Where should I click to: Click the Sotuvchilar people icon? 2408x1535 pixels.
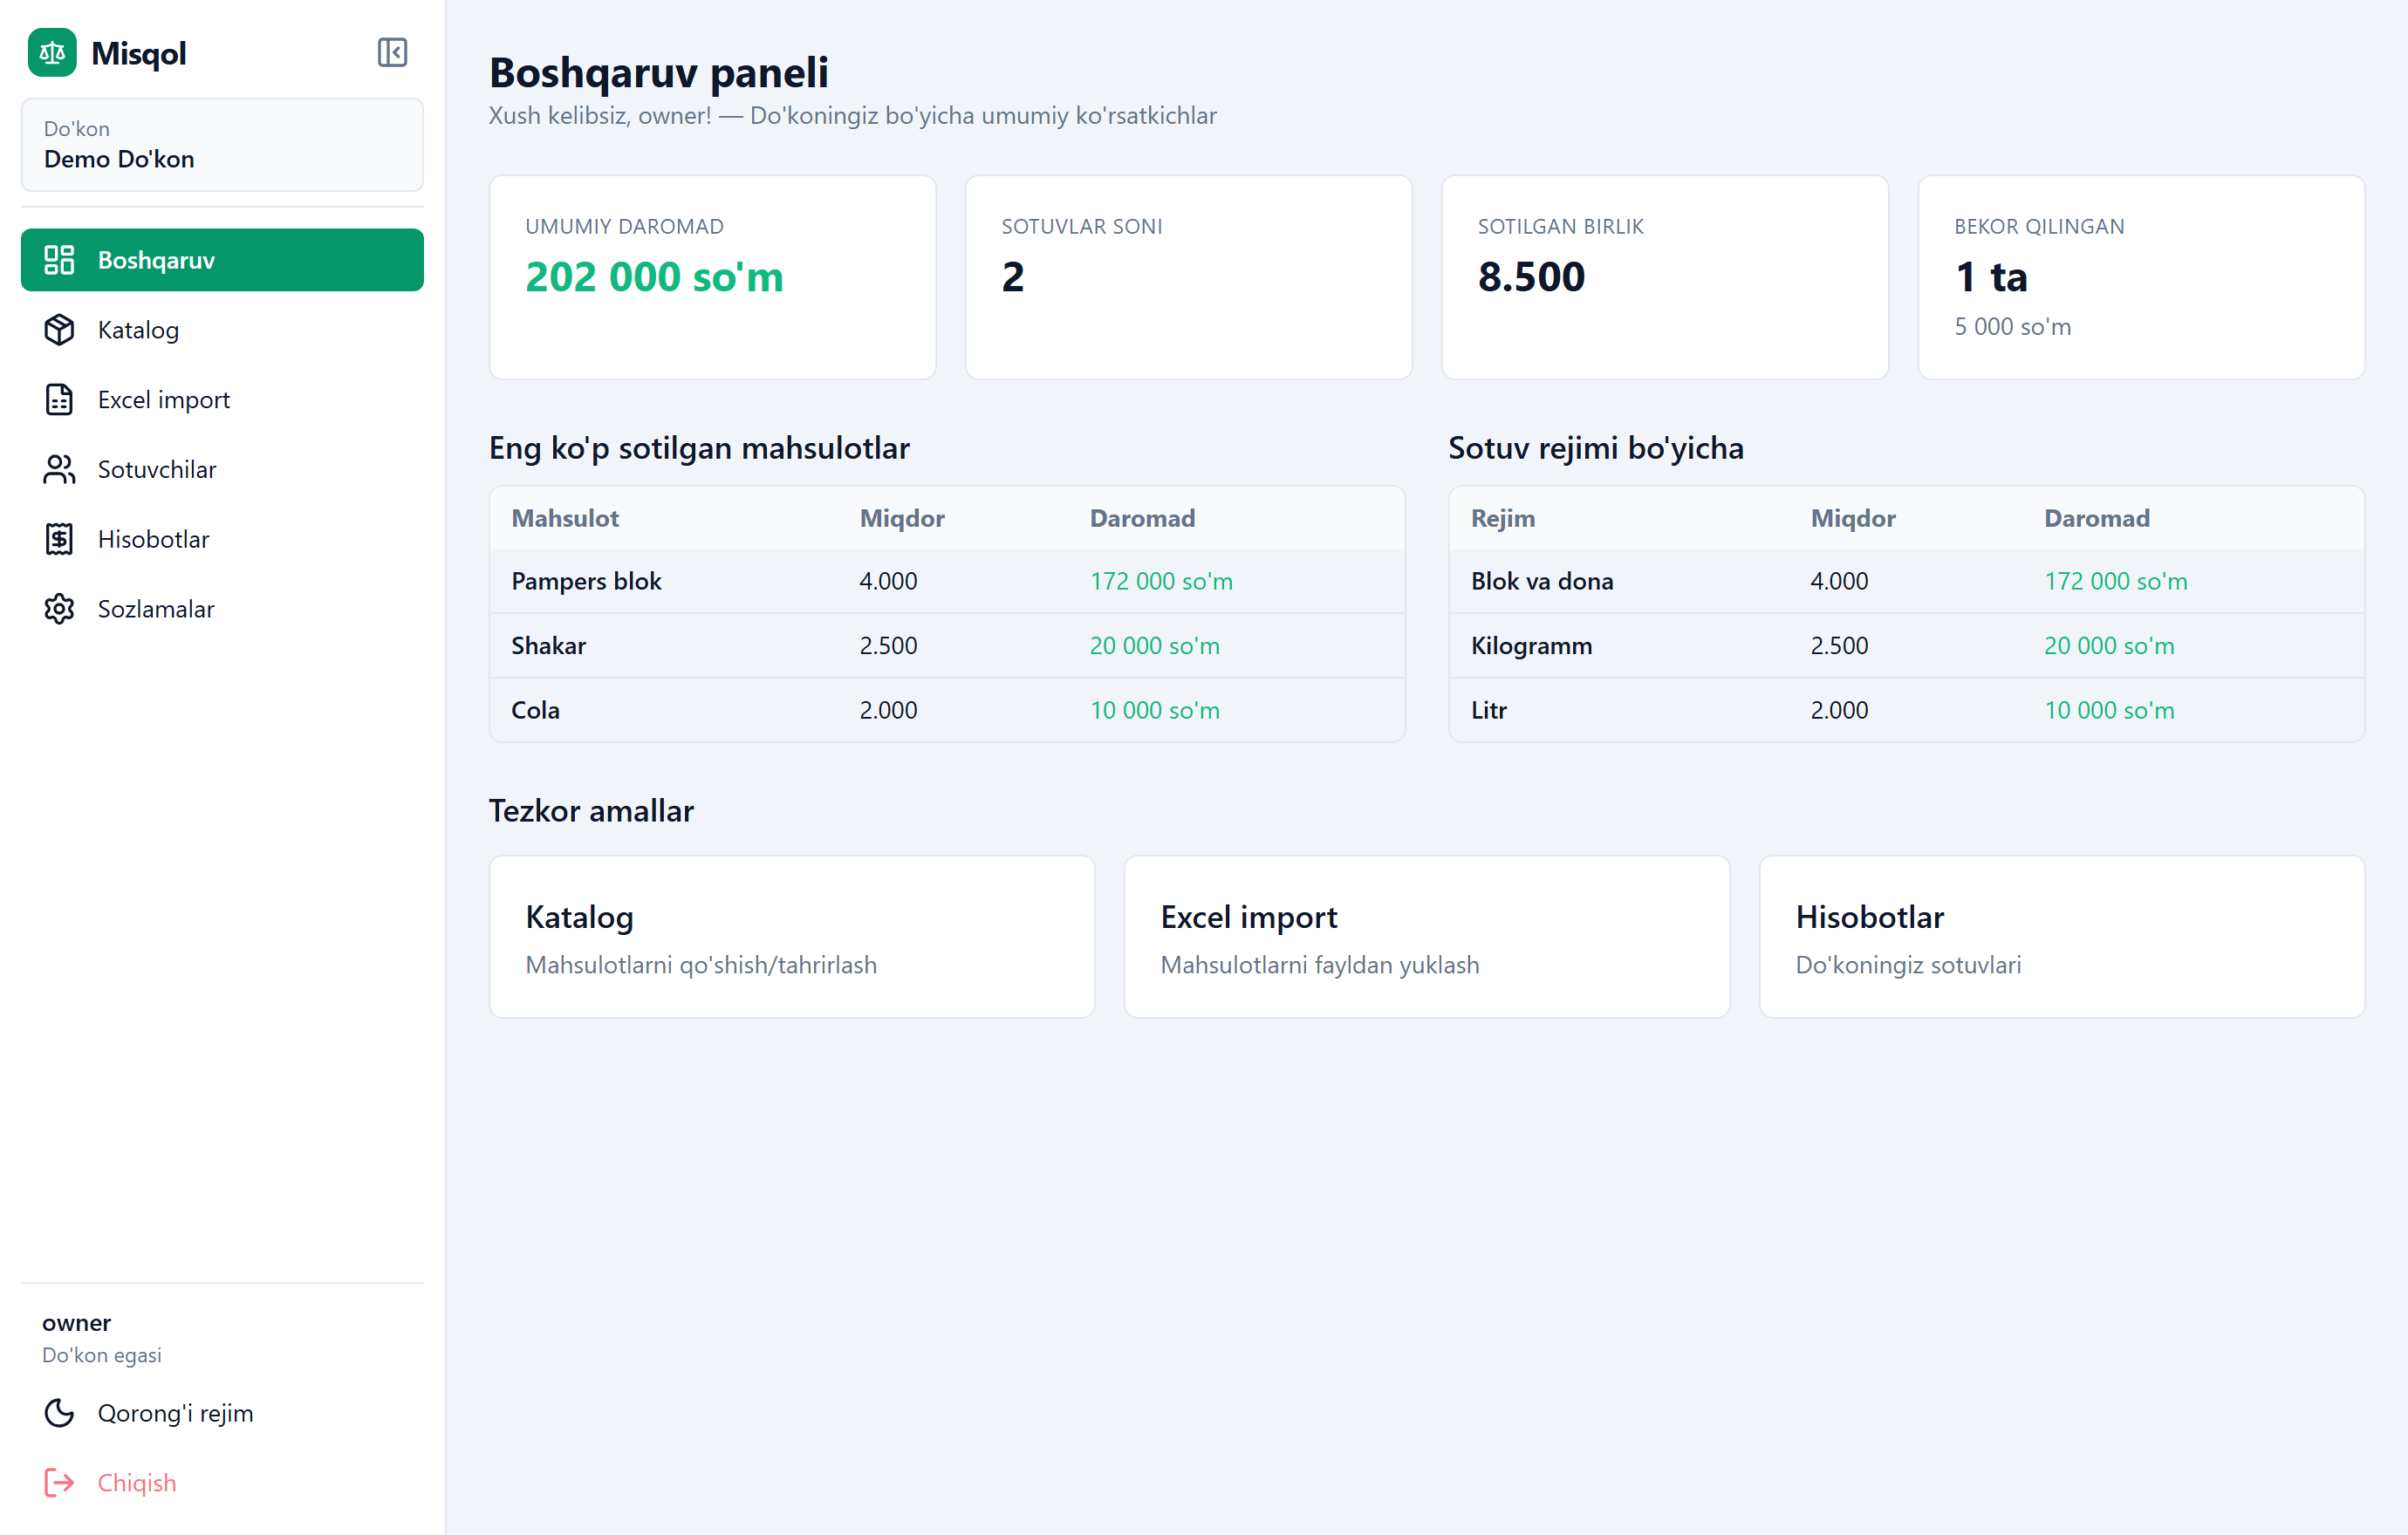59,470
